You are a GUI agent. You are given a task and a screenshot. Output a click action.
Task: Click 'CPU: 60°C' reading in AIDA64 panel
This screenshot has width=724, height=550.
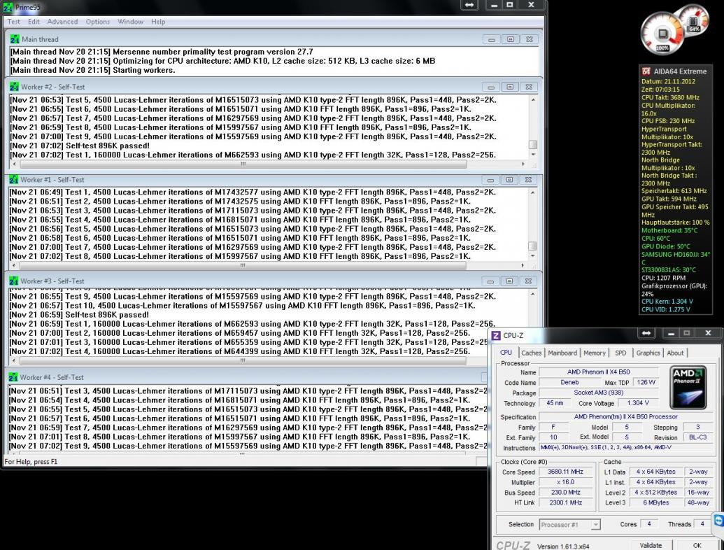(655, 239)
